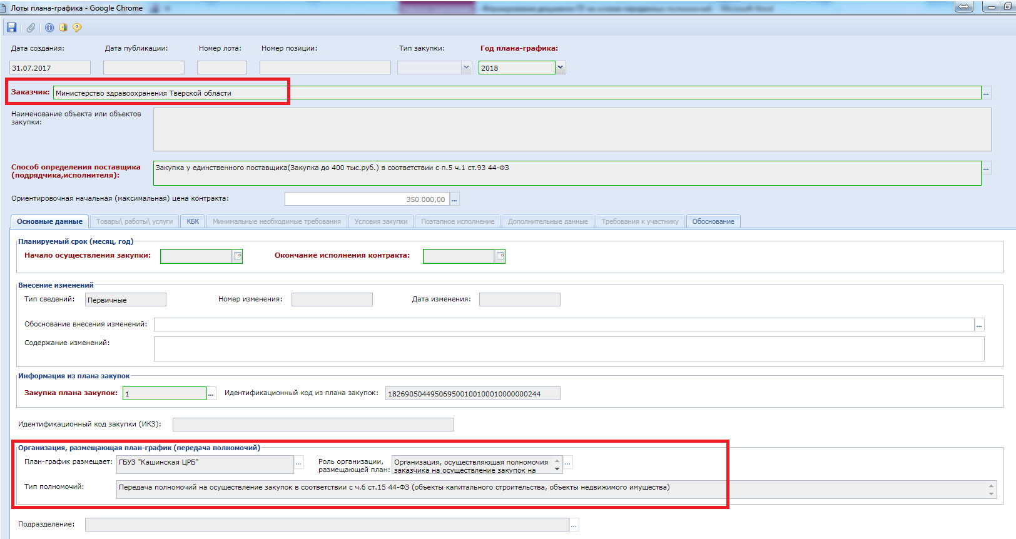Open the Обоснование tab
Image resolution: width=1016 pixels, height=539 pixels.
coord(713,221)
